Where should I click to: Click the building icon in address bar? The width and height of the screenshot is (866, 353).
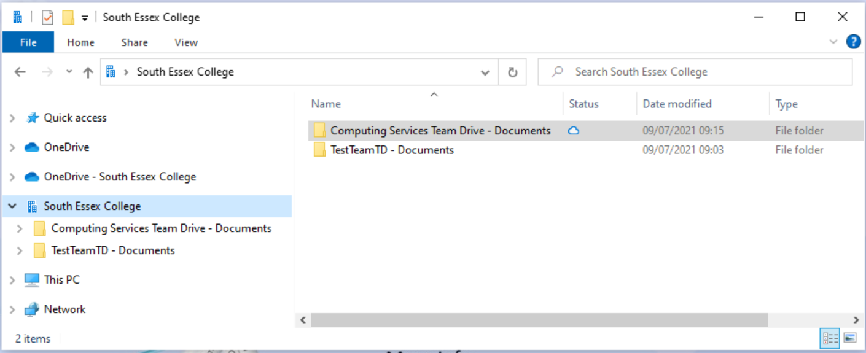[x=111, y=72]
